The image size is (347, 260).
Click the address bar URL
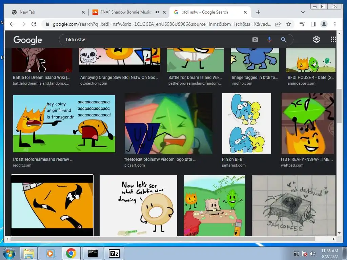[x=162, y=24]
